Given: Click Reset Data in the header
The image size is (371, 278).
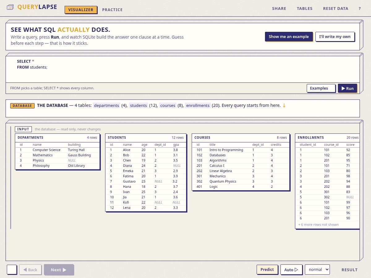Looking at the screenshot, I should point(336,9).
